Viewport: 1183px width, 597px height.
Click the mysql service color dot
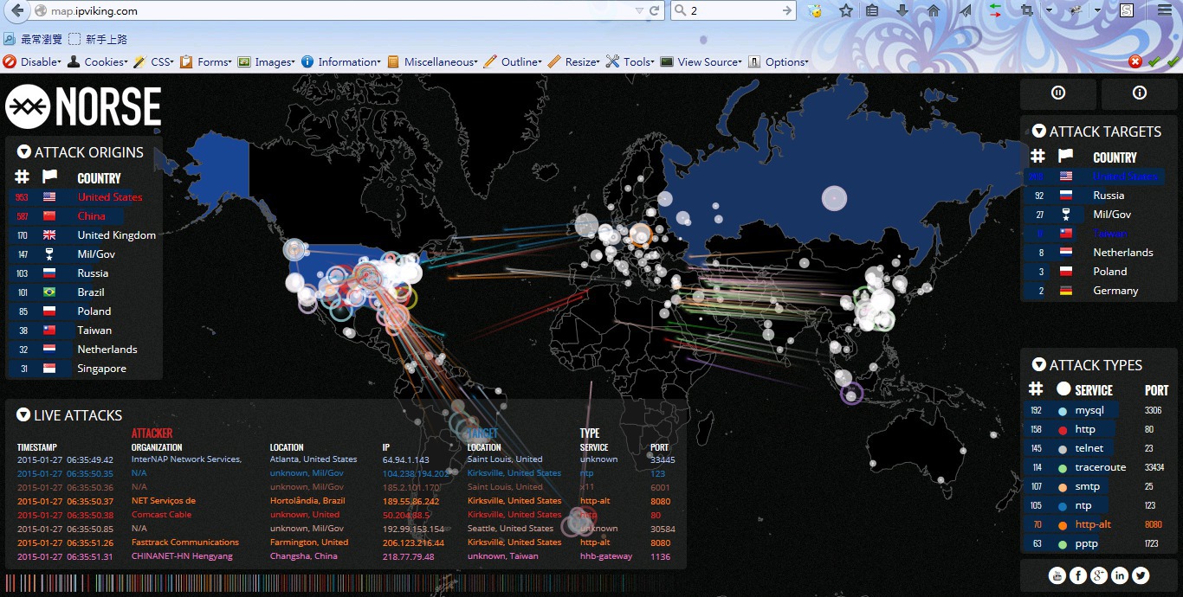point(1063,411)
